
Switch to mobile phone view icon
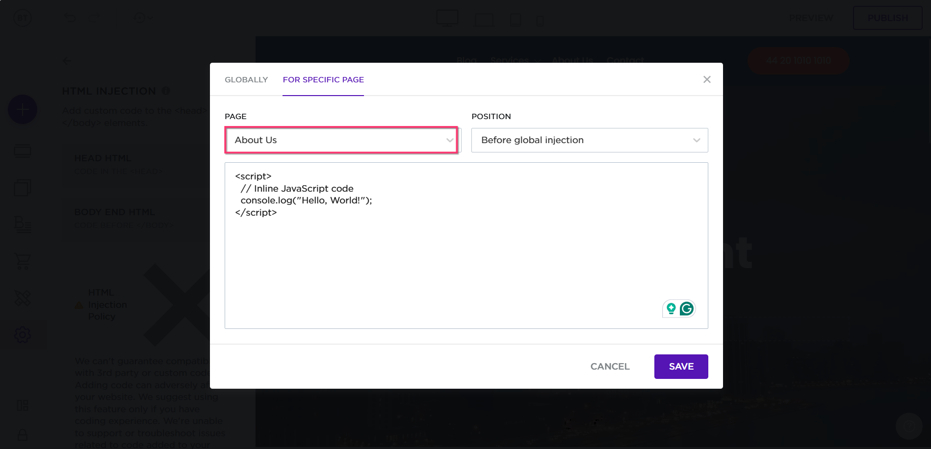coord(540,21)
